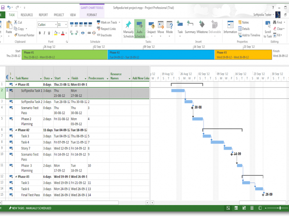Insert a Milestone from the ribbon
The image size is (289, 217).
click(x=202, y=29)
